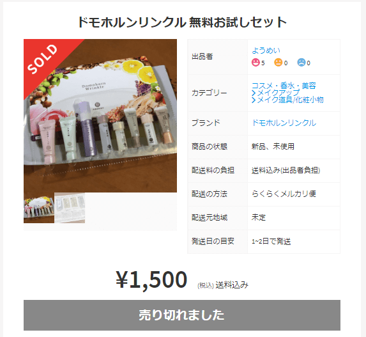
Task: Open the メイク道具/化粧小物 subcategory link
Action: click(290, 100)
